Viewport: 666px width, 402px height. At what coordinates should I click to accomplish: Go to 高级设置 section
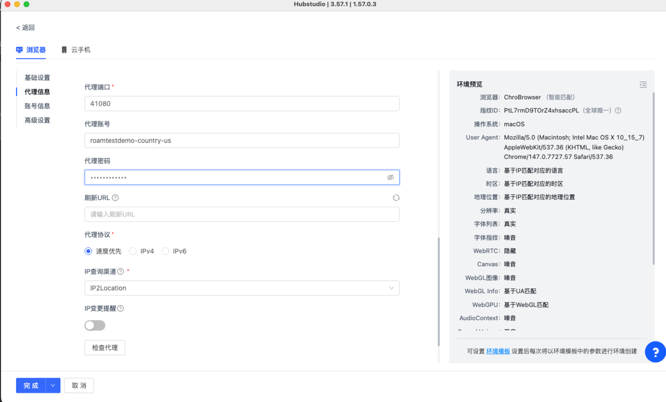click(37, 120)
